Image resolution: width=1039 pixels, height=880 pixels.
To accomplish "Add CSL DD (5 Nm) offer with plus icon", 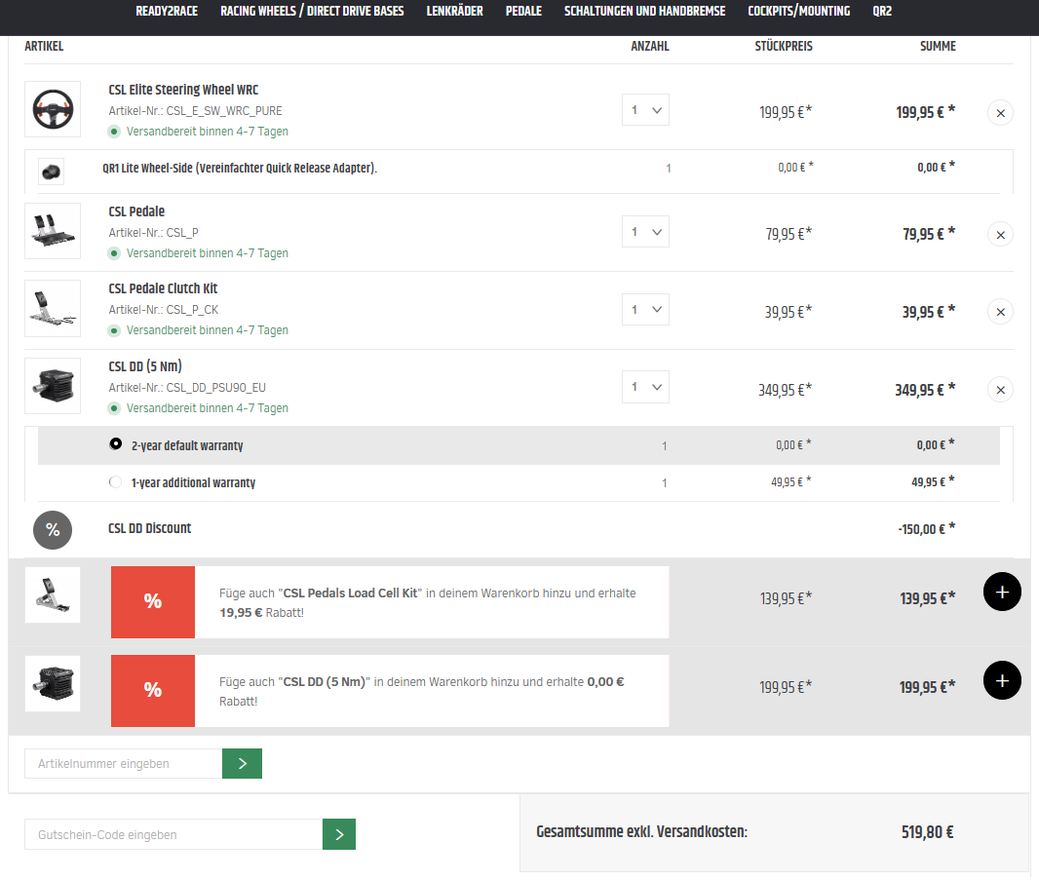I will pyautogui.click(x=1002, y=680).
